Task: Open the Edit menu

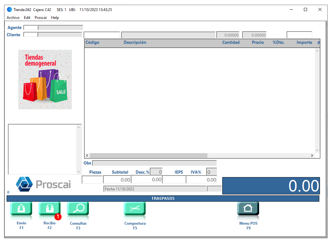Action: click(x=27, y=18)
